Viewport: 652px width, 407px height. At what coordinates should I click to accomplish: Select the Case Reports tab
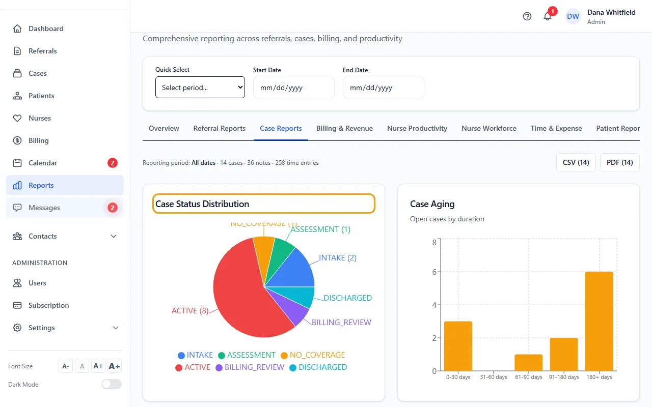(x=281, y=128)
